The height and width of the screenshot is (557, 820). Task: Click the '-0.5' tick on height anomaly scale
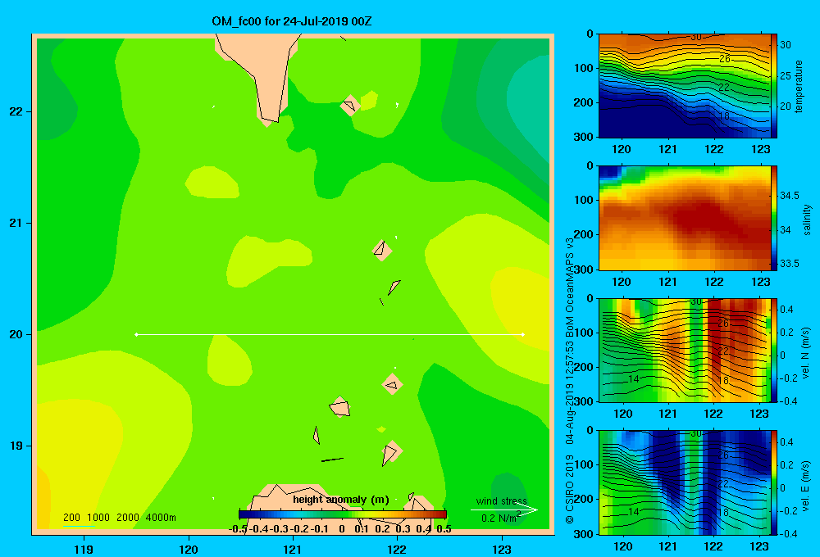[238, 529]
